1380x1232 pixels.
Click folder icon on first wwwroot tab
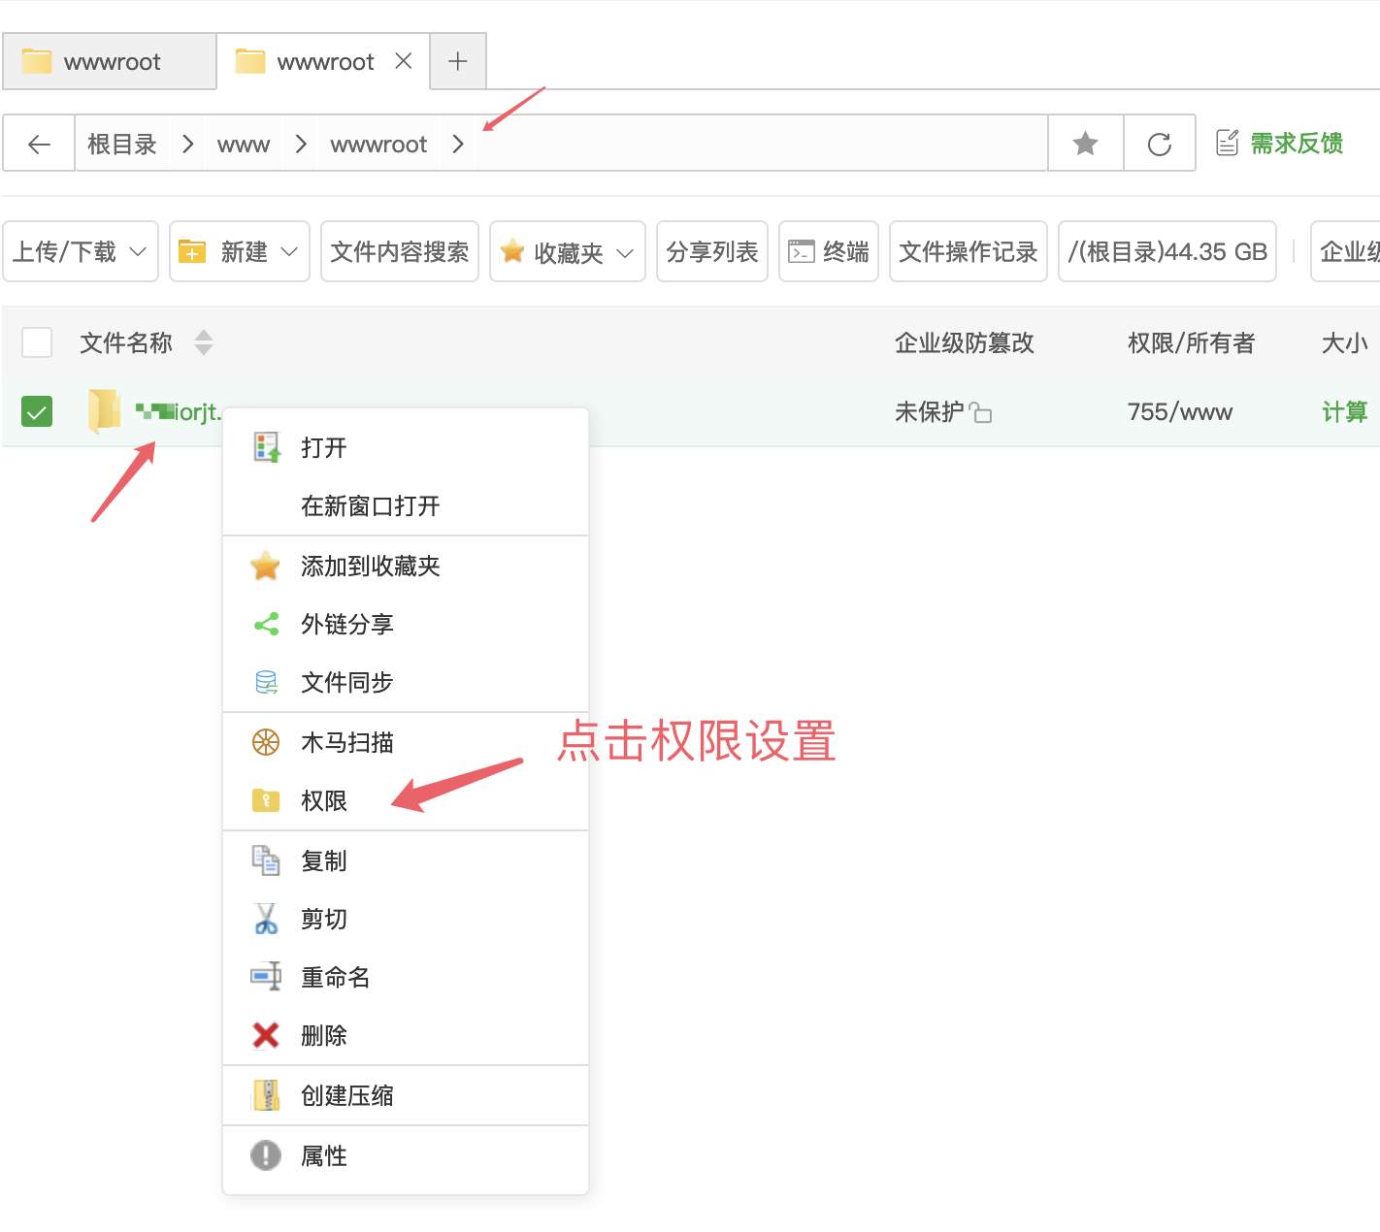coord(37,61)
